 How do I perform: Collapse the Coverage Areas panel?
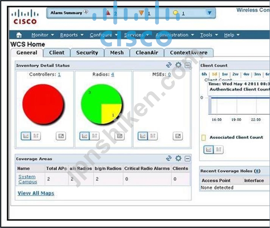(x=187, y=159)
